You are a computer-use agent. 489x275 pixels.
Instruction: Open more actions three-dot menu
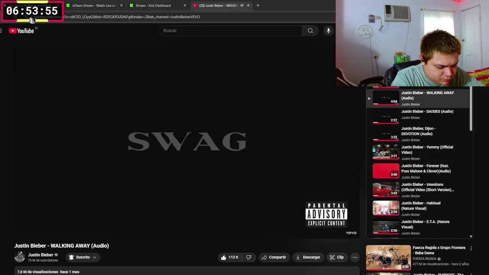(355, 257)
